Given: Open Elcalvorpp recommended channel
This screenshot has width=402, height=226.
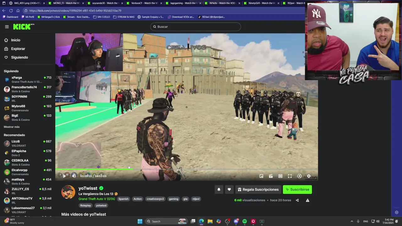Looking at the screenshot, I should point(28,172).
